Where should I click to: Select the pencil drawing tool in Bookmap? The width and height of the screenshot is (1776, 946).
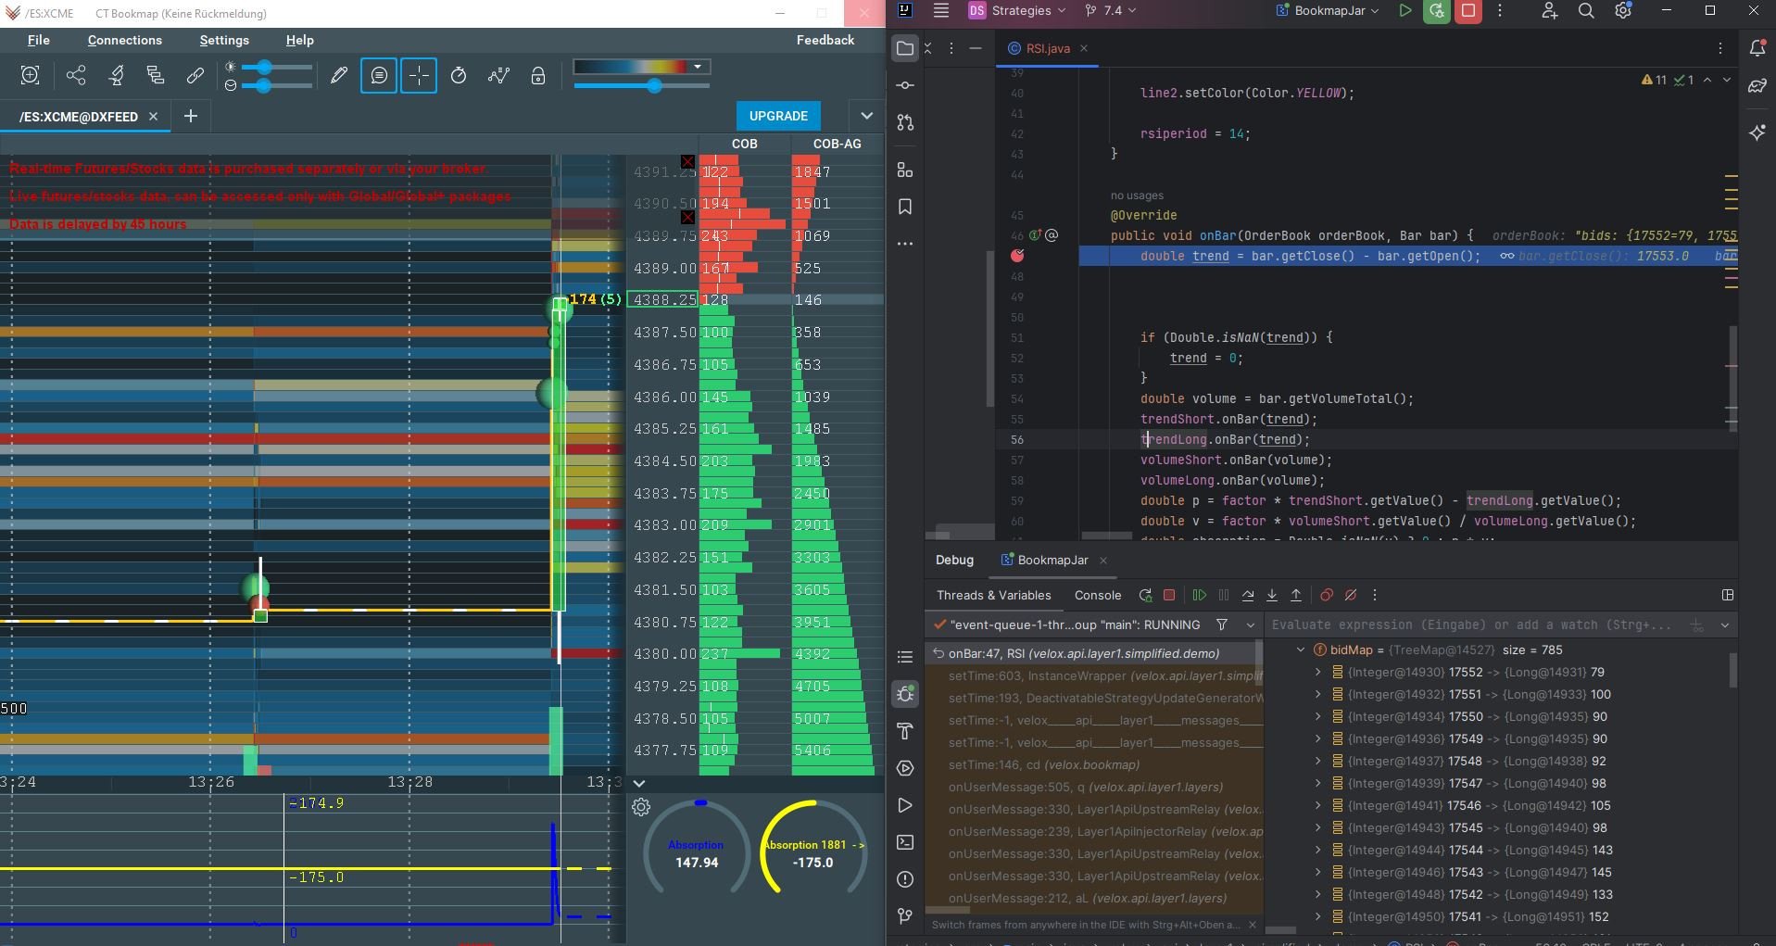(339, 76)
